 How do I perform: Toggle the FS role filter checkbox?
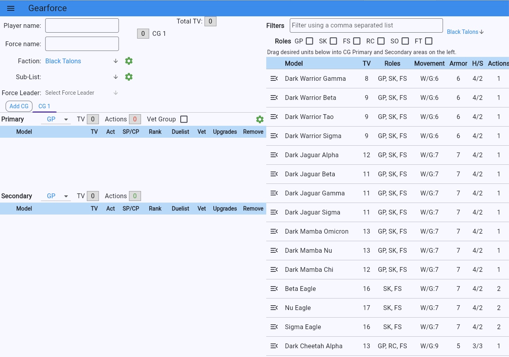[x=357, y=41]
